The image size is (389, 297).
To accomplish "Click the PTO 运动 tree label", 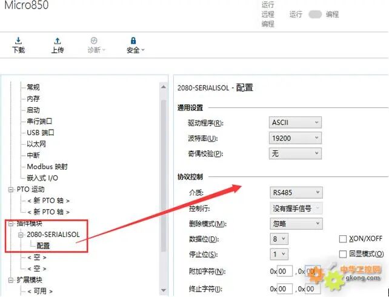I will [x=30, y=189].
